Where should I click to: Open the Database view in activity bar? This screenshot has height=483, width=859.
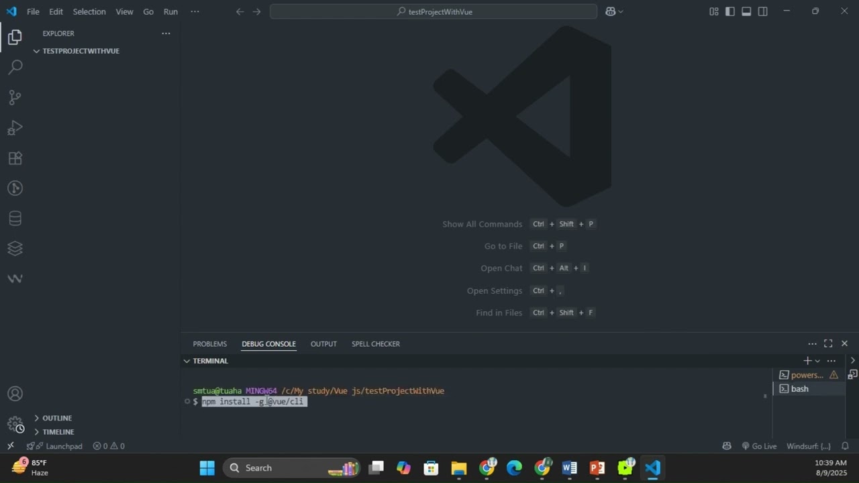[15, 219]
